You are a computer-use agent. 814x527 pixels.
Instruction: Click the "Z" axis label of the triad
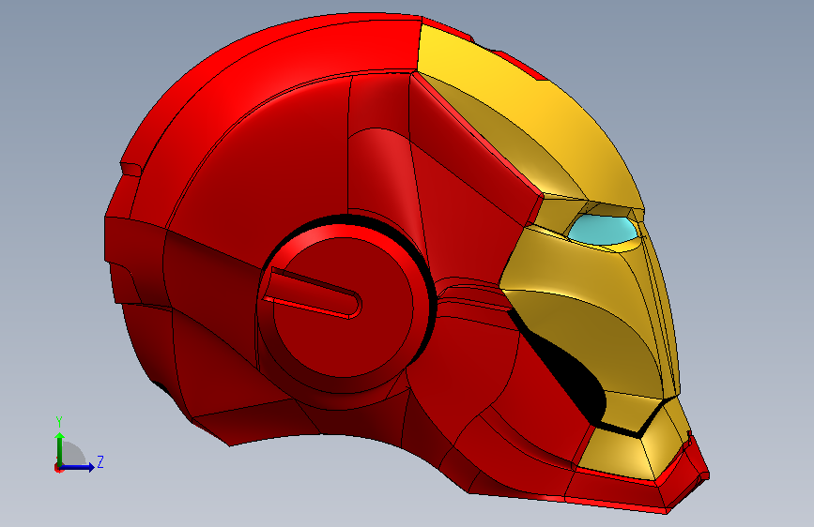pos(100,461)
